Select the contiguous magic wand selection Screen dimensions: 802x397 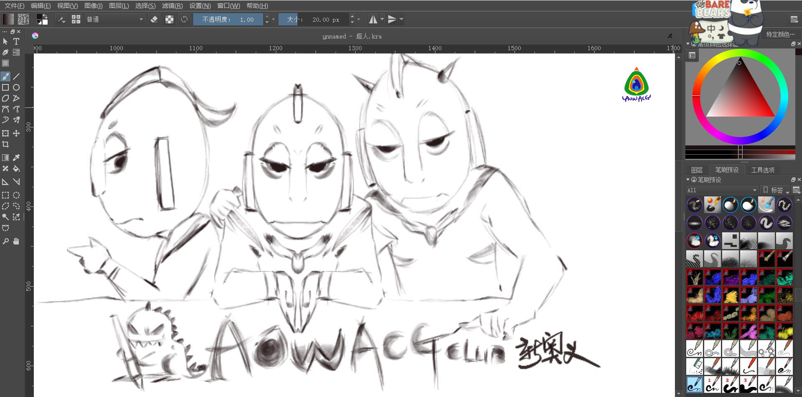pos(5,217)
